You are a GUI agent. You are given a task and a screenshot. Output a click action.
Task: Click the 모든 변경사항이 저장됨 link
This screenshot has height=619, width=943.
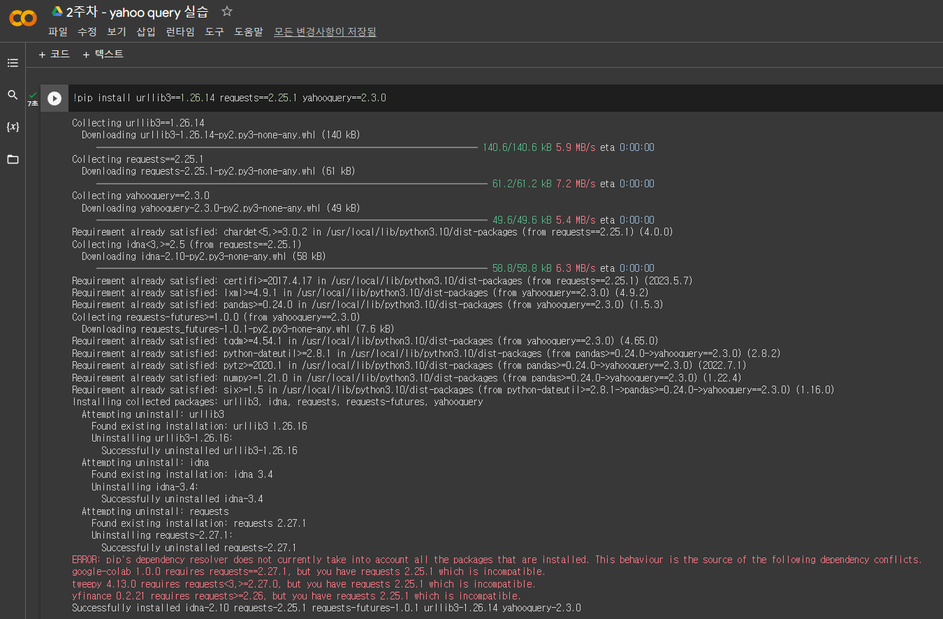coord(325,31)
